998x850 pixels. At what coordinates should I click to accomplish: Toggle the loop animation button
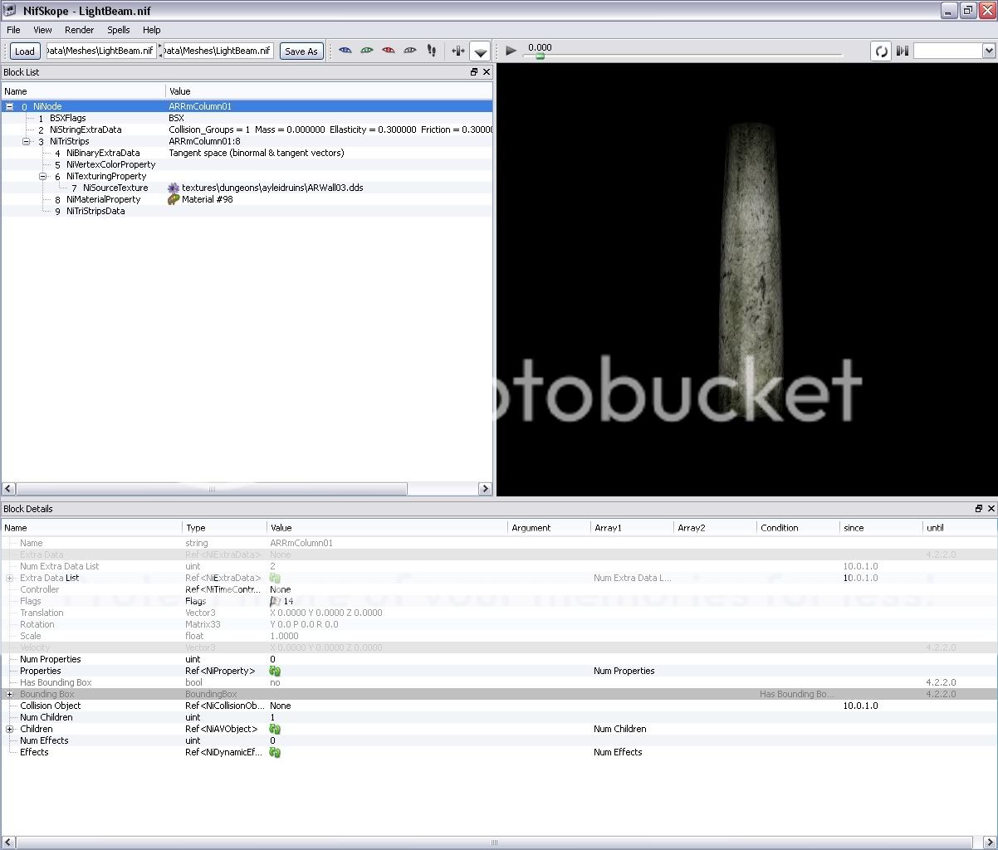click(x=881, y=51)
